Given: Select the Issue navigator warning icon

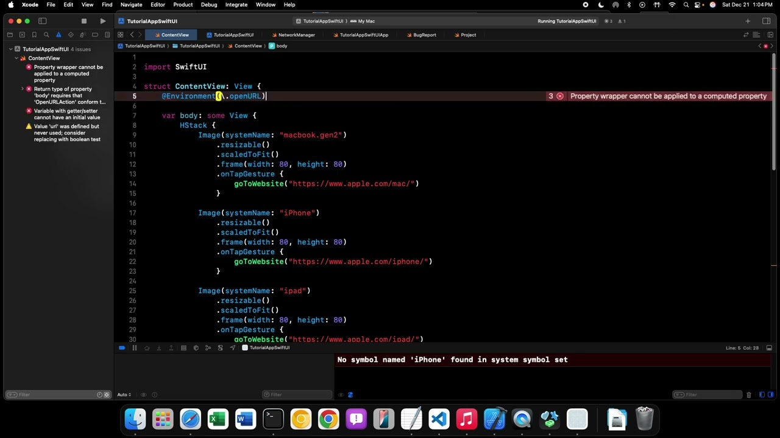Looking at the screenshot, I should (58, 35).
